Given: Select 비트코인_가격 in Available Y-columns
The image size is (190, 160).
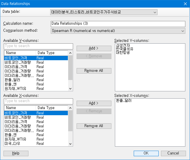Looking at the screenshot, I should [36, 58].
